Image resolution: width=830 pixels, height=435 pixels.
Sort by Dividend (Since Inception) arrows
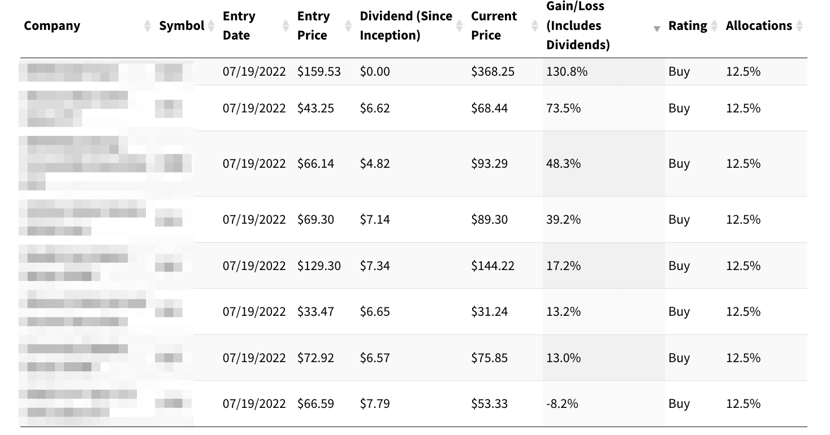[x=460, y=26]
